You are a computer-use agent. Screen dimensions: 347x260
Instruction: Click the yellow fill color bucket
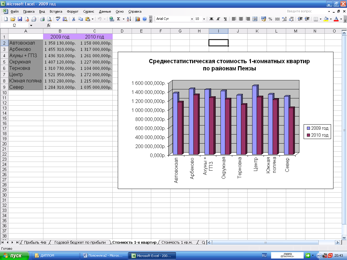(x=326, y=19)
